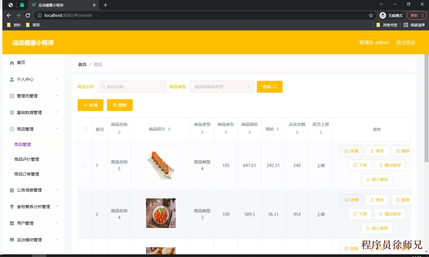Open the 常用 bookmark folder
This screenshot has width=429, height=257.
coord(33,25)
